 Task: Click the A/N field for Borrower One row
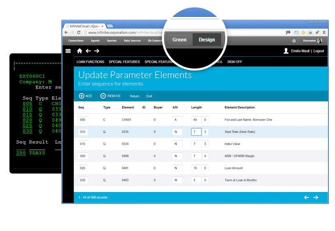click(x=177, y=120)
